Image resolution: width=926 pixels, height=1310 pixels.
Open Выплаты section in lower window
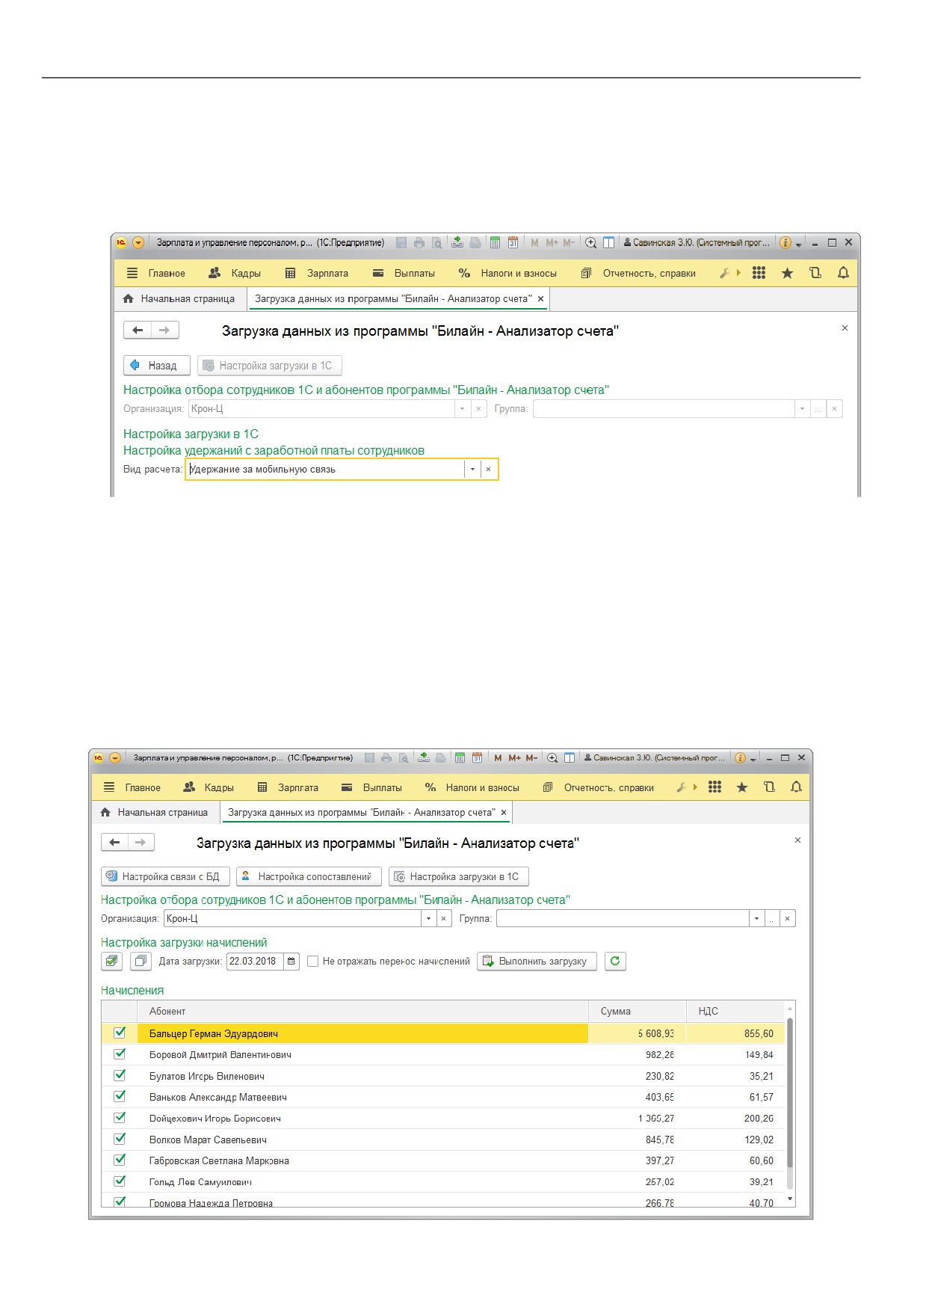[371, 787]
